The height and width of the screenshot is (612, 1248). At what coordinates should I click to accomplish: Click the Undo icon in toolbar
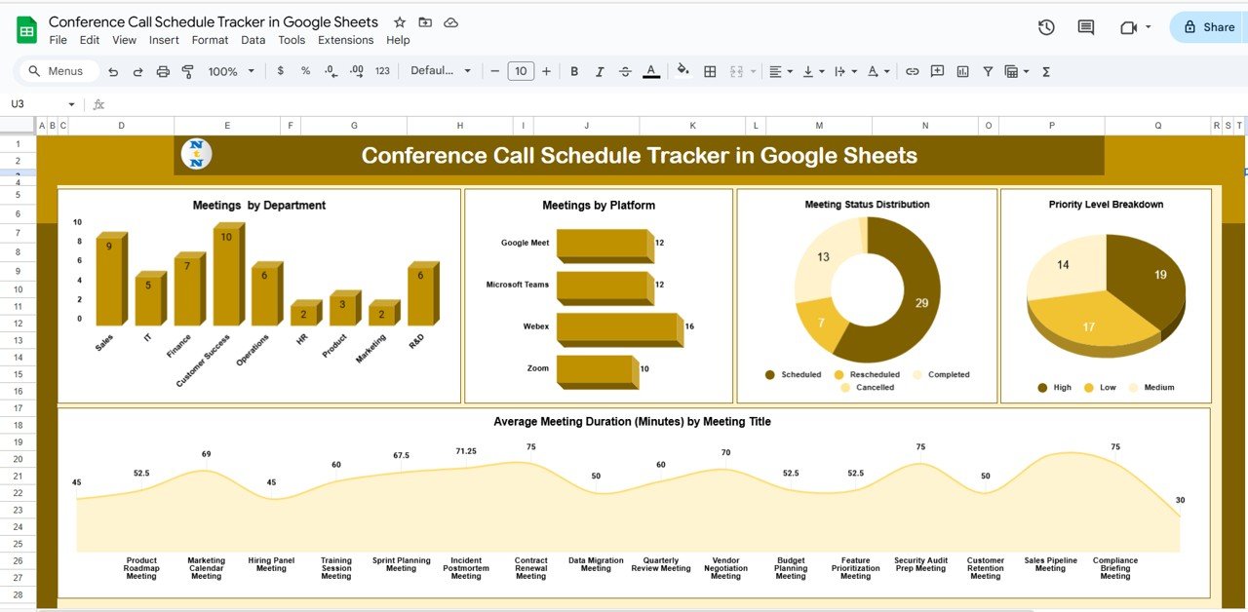[x=113, y=71]
